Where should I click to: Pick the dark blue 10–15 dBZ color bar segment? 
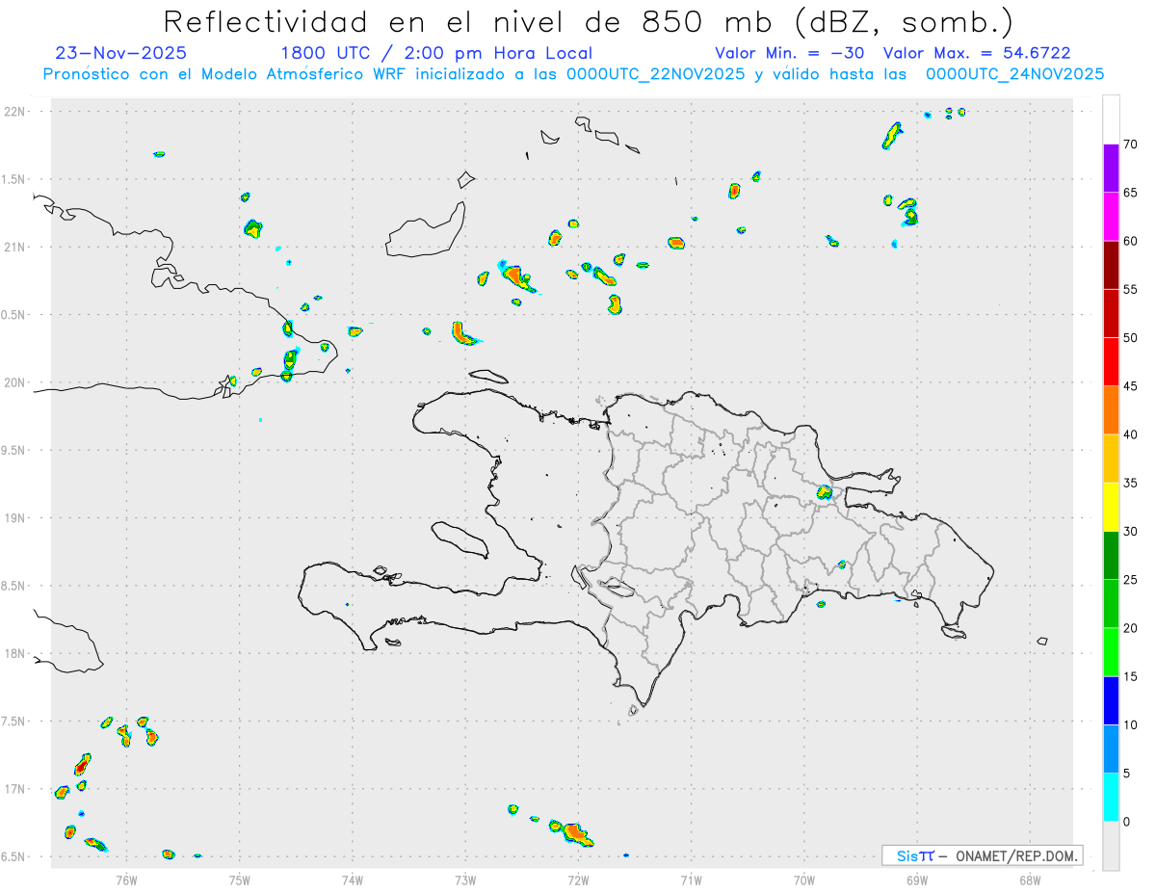point(1111,700)
